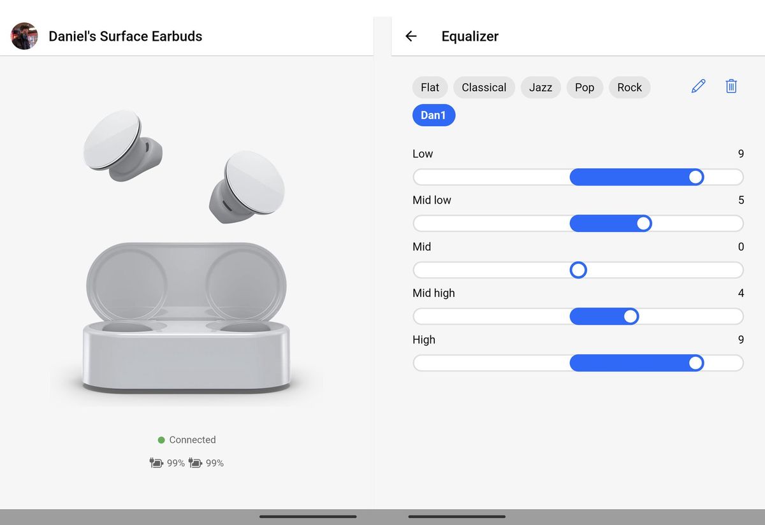Select the Flat equalizer preset
This screenshot has width=765, height=525.
430,87
